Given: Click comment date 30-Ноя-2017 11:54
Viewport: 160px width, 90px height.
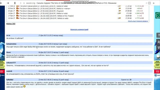Looking at the screenshot, I should coord(45,71).
